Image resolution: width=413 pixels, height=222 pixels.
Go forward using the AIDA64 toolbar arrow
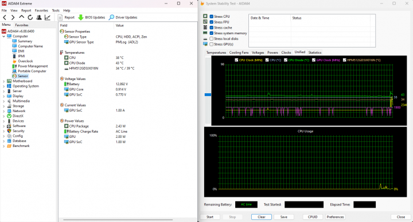[13, 17]
